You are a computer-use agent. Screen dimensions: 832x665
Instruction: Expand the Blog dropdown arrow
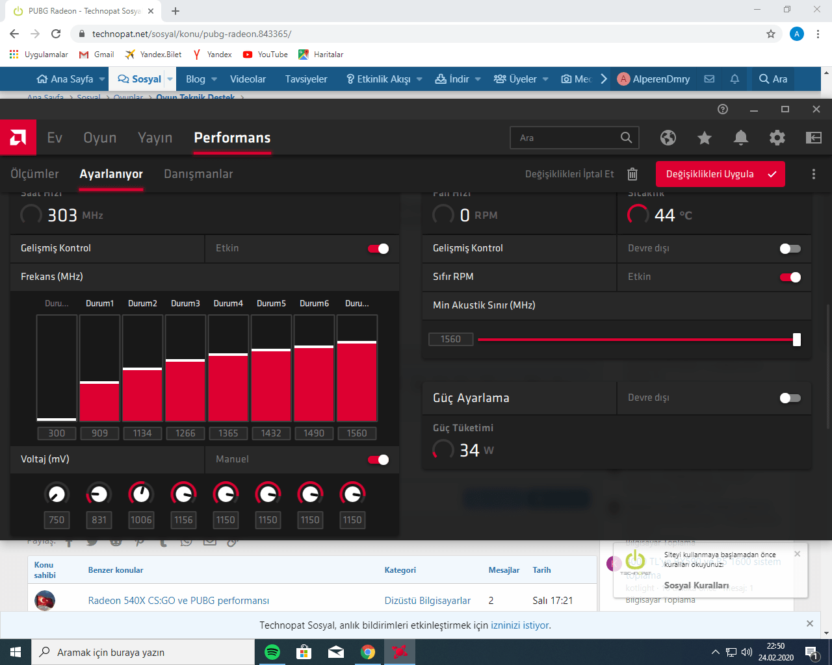click(214, 79)
